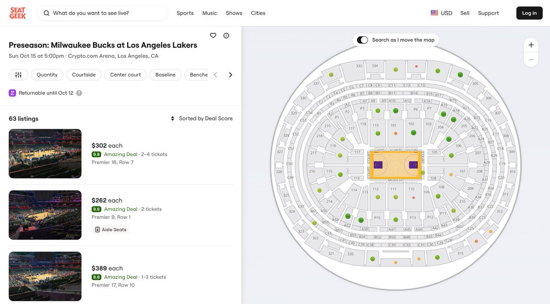Favorite this event with the heart icon
The width and height of the screenshot is (550, 304).
pos(213,36)
